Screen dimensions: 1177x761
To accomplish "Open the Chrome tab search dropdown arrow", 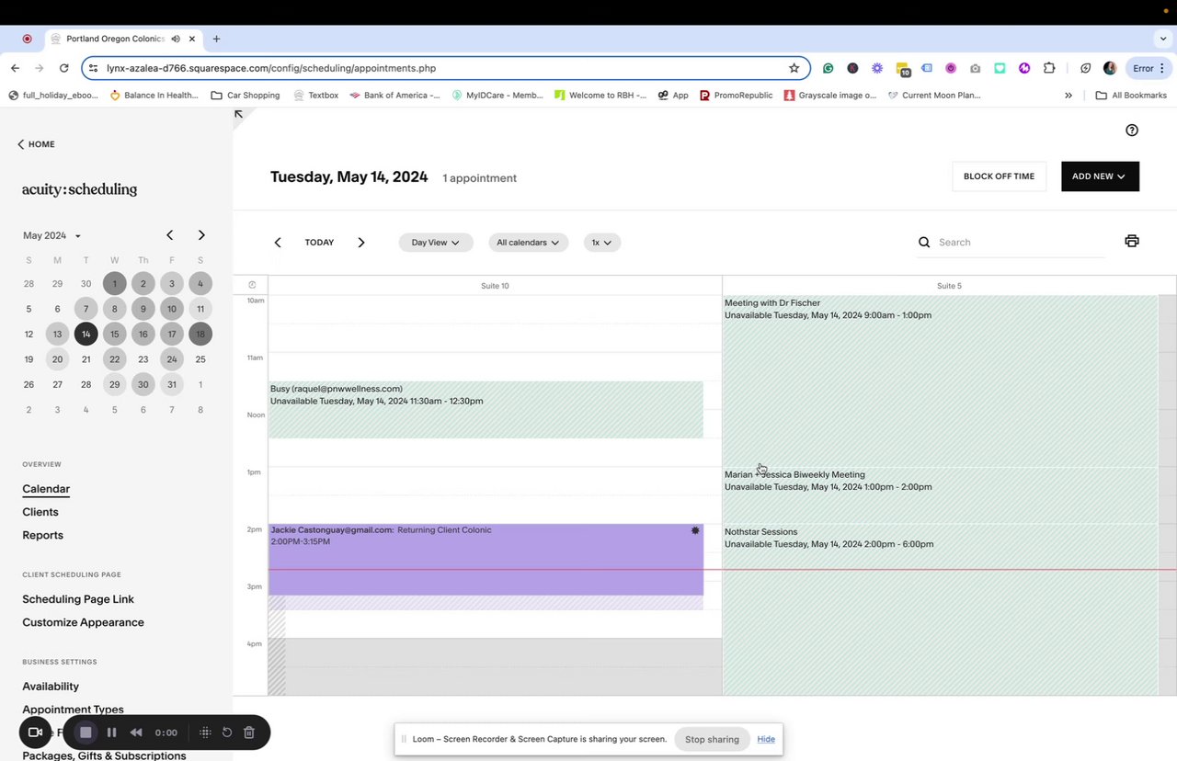I will coord(1163,39).
